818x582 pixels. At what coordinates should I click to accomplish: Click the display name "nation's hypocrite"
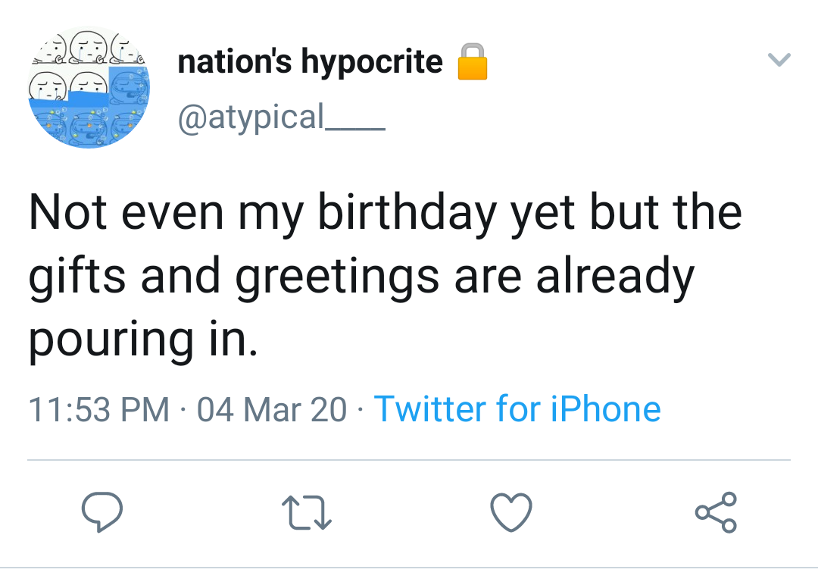click(310, 62)
